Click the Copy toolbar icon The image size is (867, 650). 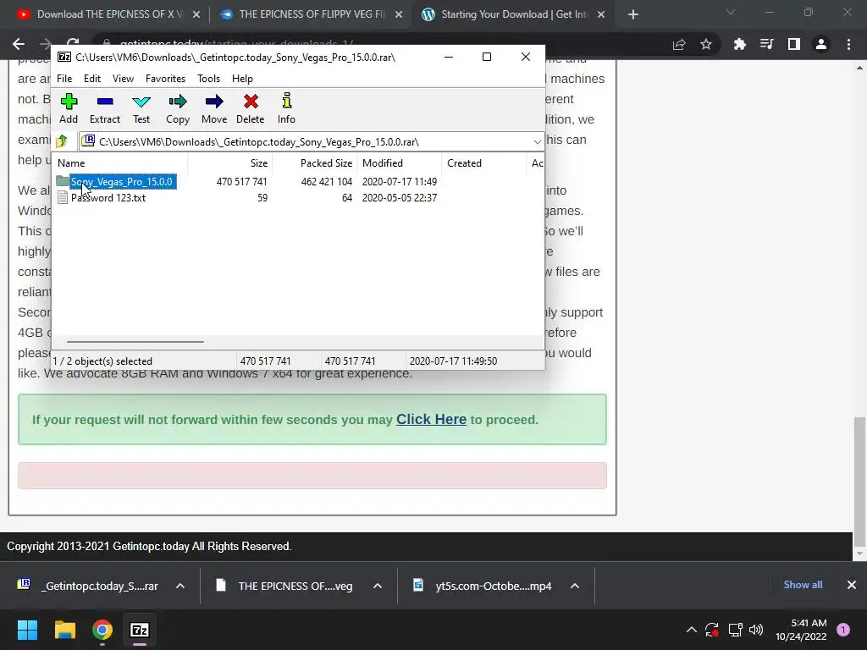pyautogui.click(x=178, y=108)
